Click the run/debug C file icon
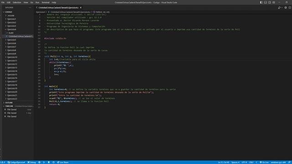The height and width of the screenshot is (164, 292). pos(279,8)
